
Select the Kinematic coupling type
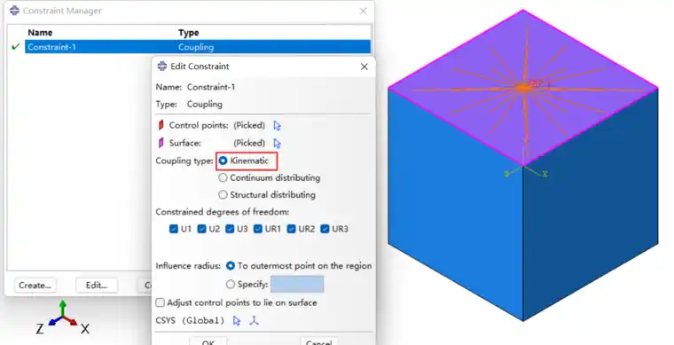(223, 161)
